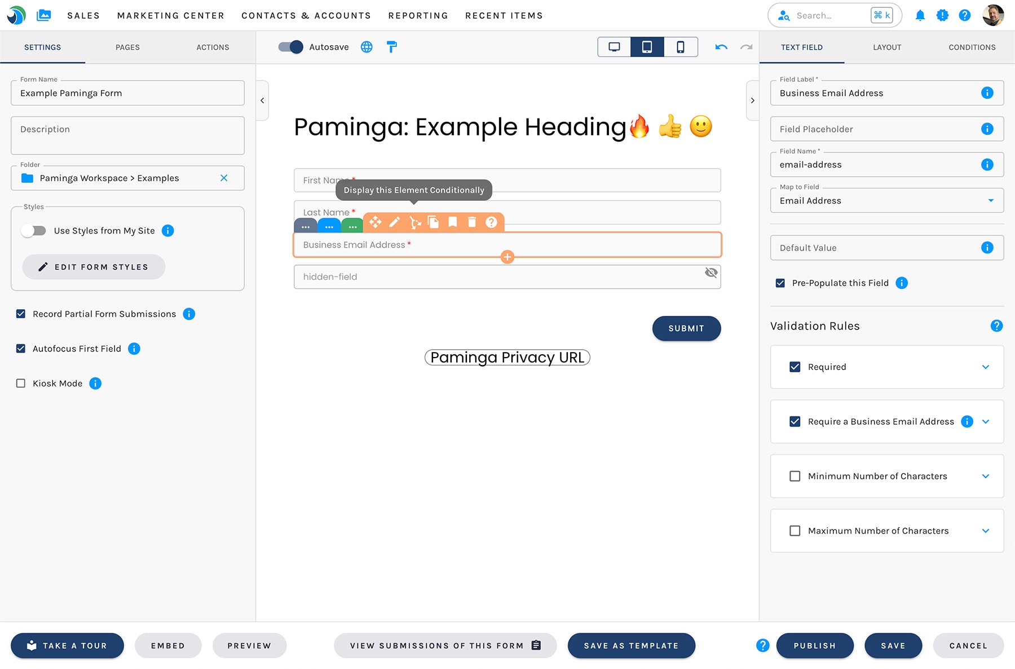Click the bright blue ellipsis handle
This screenshot has width=1015, height=669.
point(329,226)
